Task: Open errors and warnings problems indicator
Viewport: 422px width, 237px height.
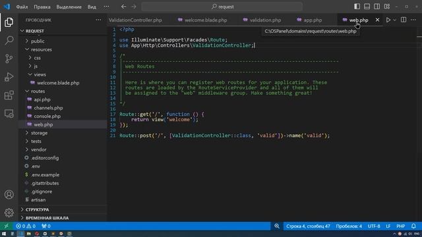Action: pyautogui.click(x=26, y=226)
